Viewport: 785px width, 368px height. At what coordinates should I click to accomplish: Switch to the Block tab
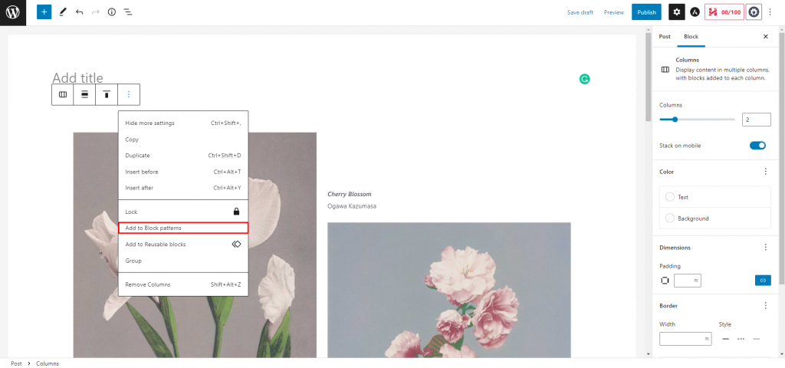(691, 37)
